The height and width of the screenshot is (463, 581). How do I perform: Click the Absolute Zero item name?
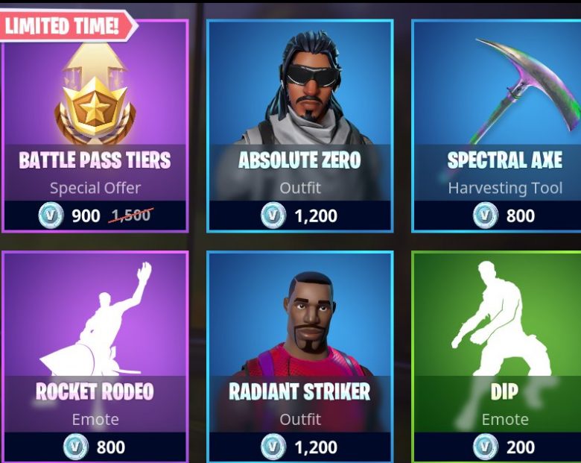299,160
